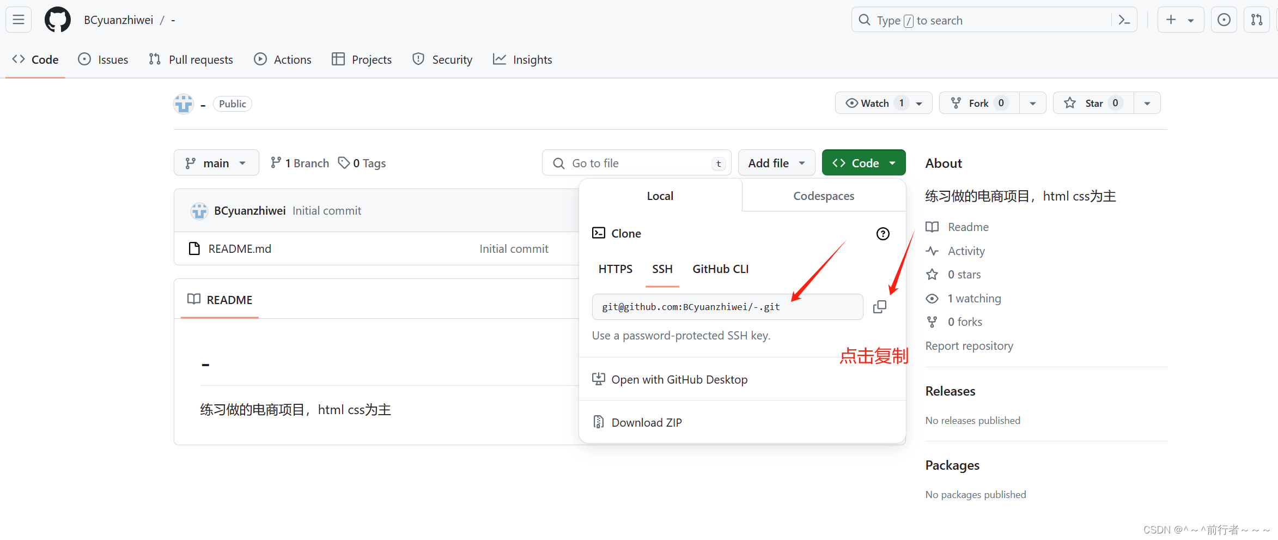Toggle the green Code dropdown button
This screenshot has width=1278, height=540.
863,163
